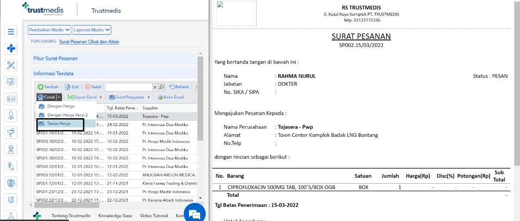
Task: Click the Trustmedis logo in header
Action: tap(43, 9)
